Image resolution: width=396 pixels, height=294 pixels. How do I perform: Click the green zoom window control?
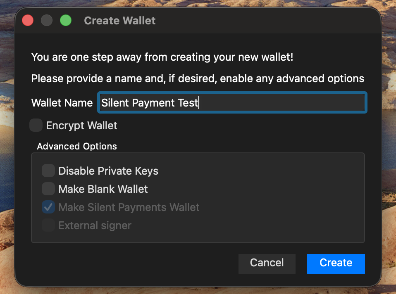pyautogui.click(x=66, y=20)
